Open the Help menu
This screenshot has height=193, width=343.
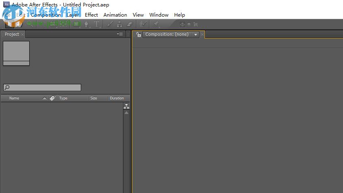(179, 15)
